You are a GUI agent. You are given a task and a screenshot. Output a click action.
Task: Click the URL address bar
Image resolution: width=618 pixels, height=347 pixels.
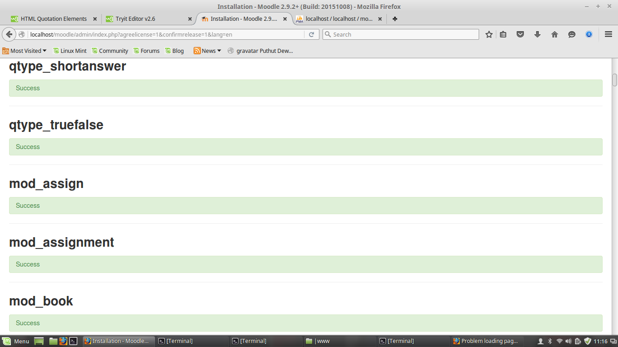point(166,34)
